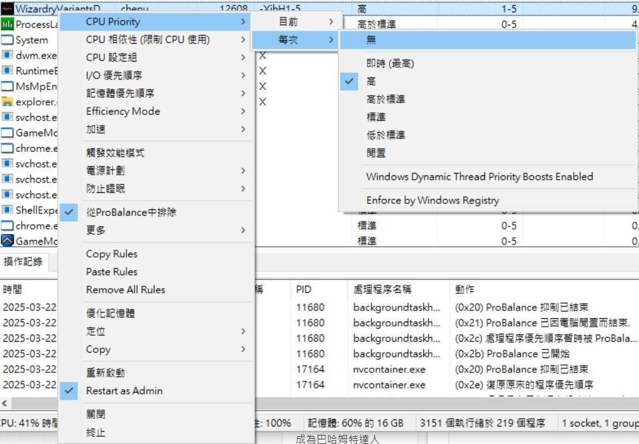Expand the CPU Priority submenu

pyautogui.click(x=155, y=22)
